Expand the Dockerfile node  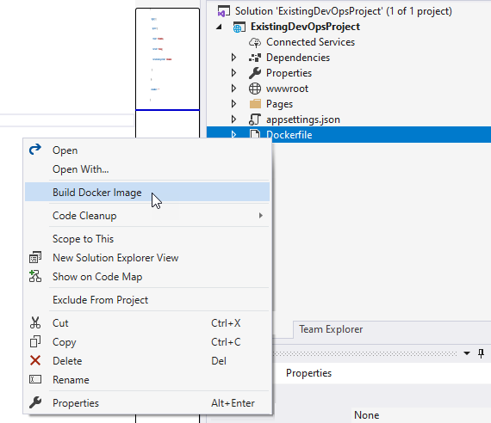(x=233, y=135)
